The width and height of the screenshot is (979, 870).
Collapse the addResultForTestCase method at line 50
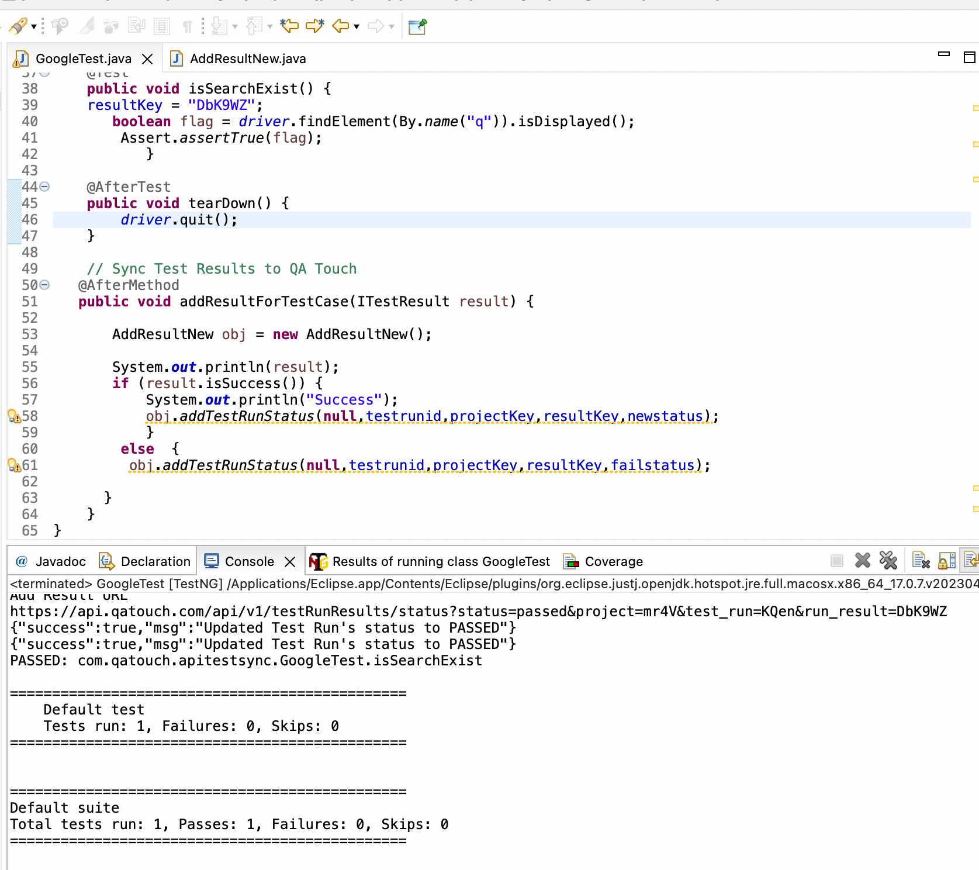tap(44, 285)
